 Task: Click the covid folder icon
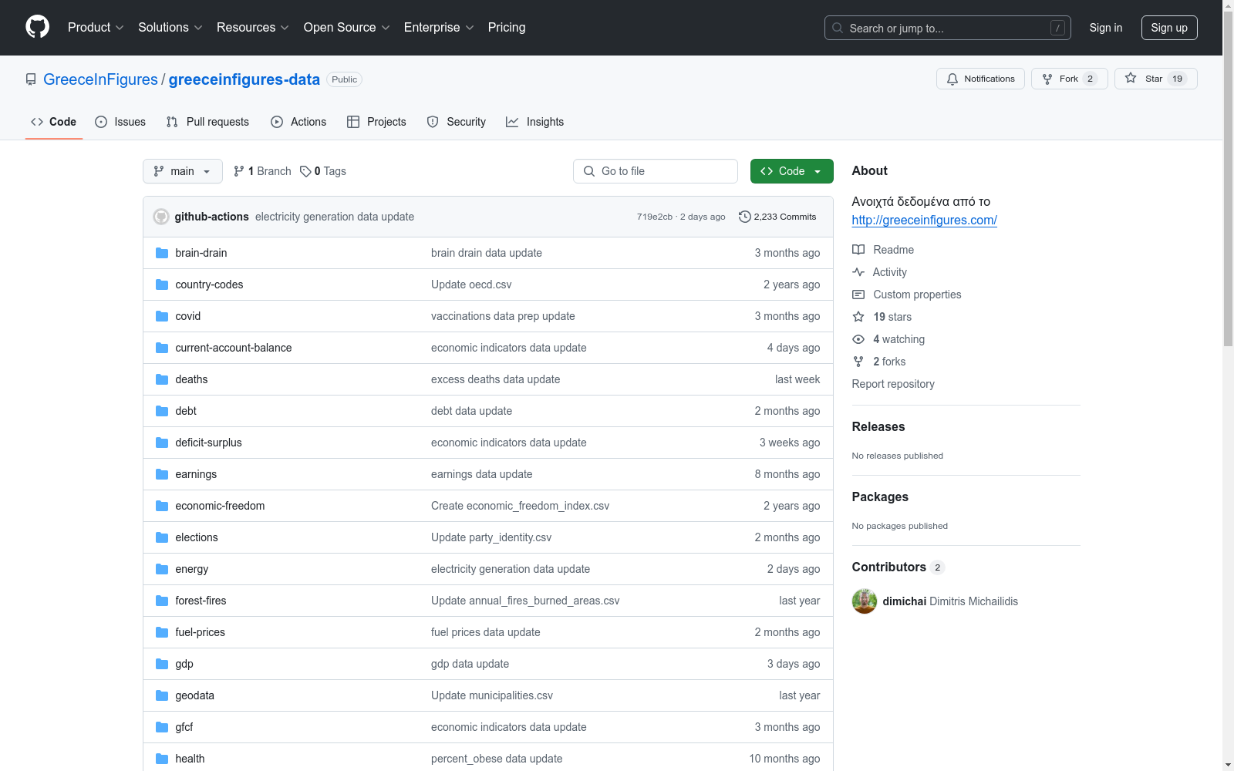coord(162,316)
